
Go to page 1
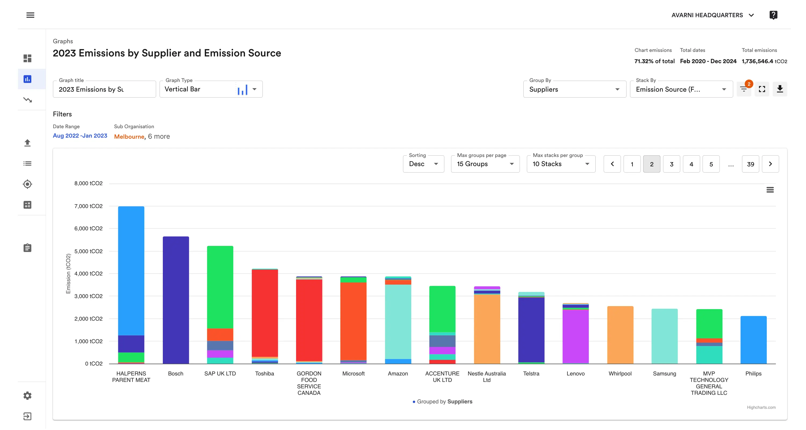pyautogui.click(x=632, y=164)
